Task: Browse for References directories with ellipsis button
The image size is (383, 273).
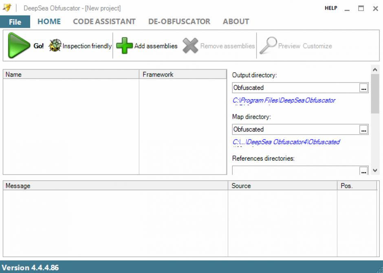Action: click(363, 171)
